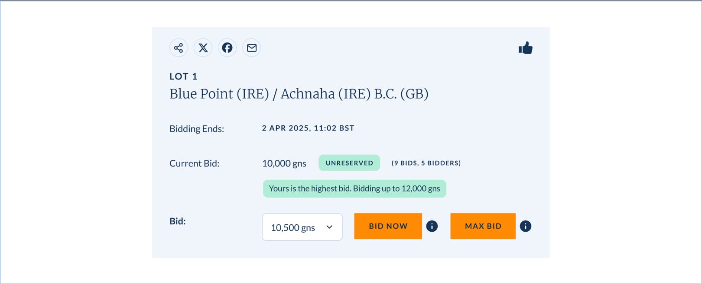
Task: Click the LOT 1 label
Action: tap(183, 77)
